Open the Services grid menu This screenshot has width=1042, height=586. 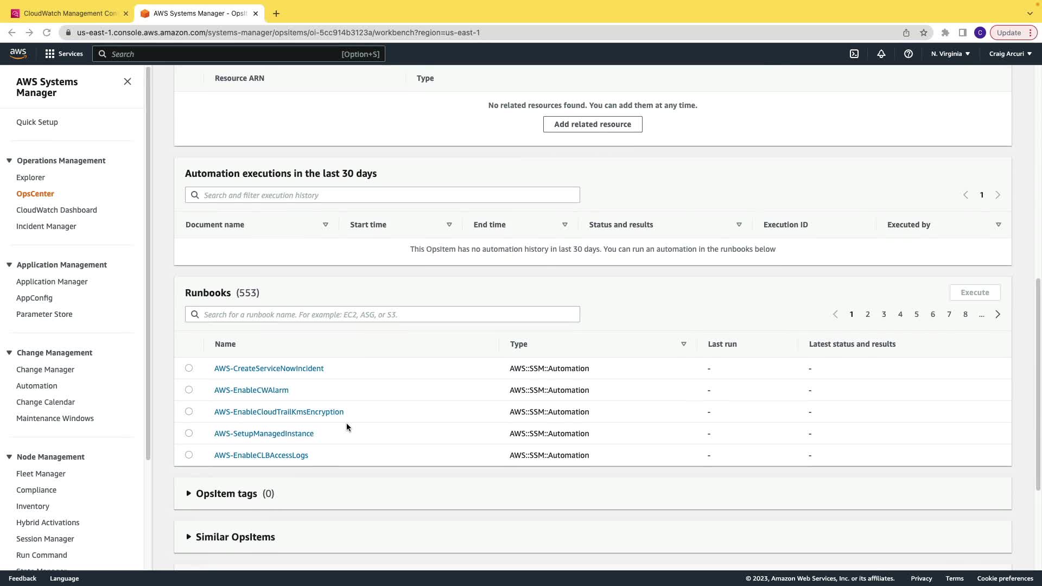point(50,54)
